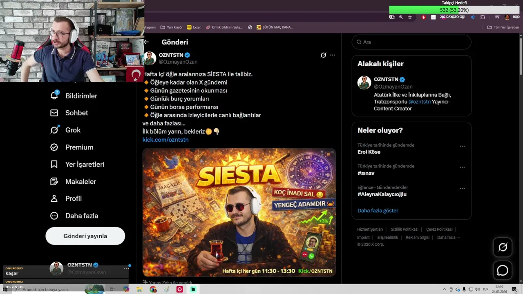This screenshot has width=523, height=294.
Task: Click the page's vertical scrollbar thumb
Action: 521,56
